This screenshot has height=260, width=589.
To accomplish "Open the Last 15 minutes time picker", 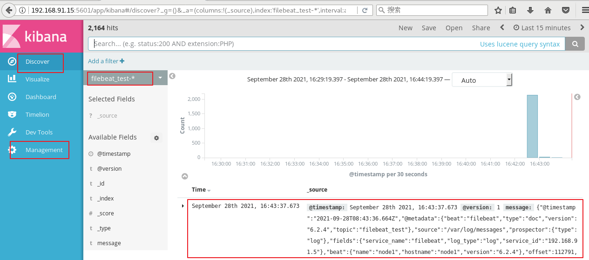I will tap(542, 28).
